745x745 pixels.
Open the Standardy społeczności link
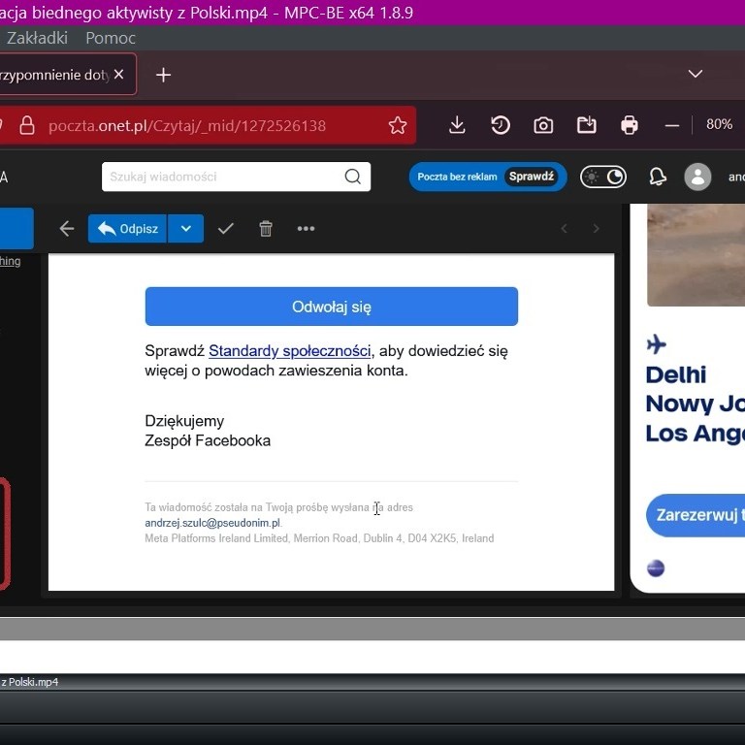pos(289,351)
